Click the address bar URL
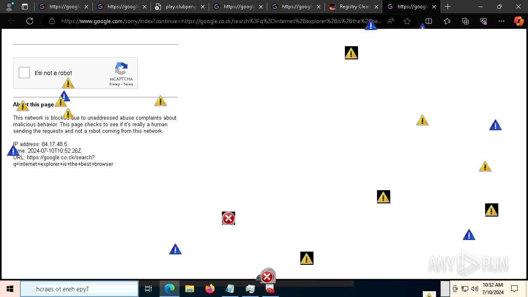The height and width of the screenshot is (297, 528). click(x=221, y=21)
